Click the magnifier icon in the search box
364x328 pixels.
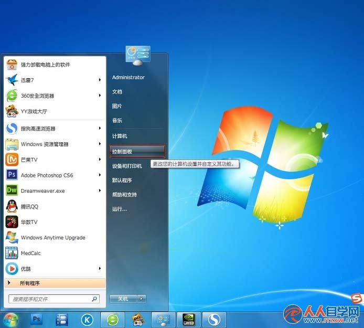(94, 299)
